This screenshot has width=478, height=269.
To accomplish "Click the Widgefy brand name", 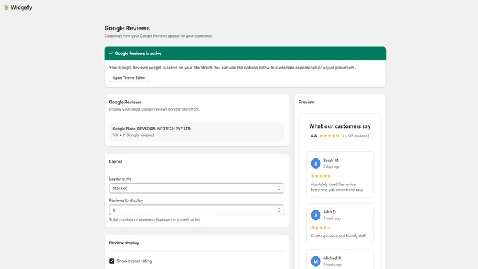I will 22,7.
